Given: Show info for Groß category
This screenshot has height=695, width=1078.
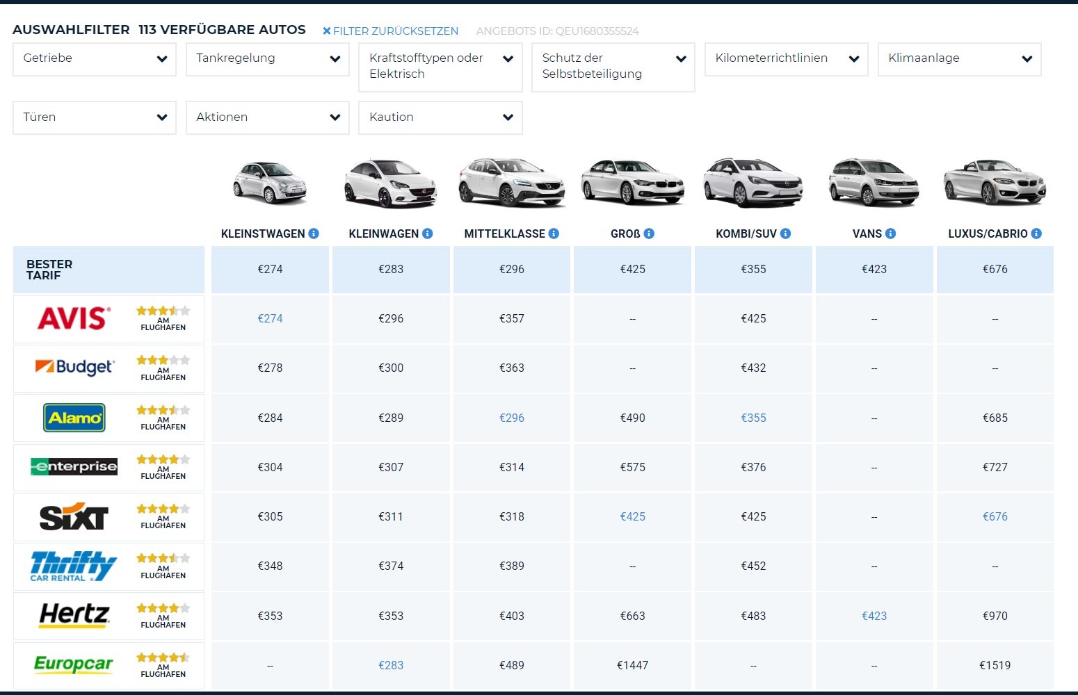Looking at the screenshot, I should click(649, 234).
